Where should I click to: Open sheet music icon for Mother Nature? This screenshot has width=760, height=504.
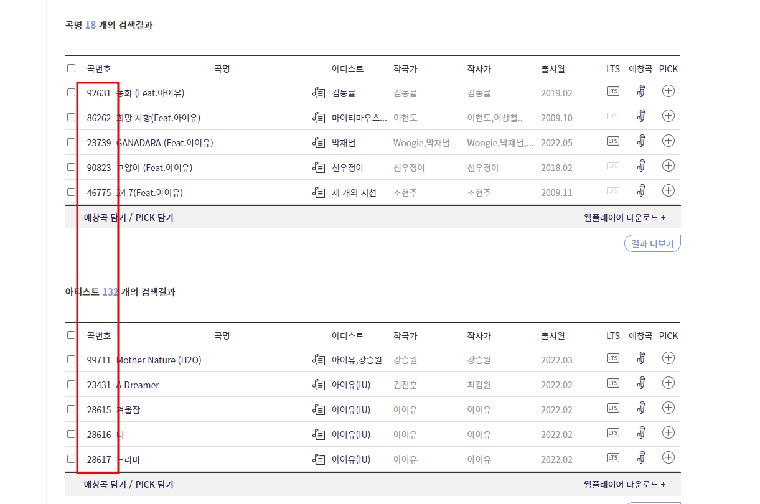pos(319,360)
